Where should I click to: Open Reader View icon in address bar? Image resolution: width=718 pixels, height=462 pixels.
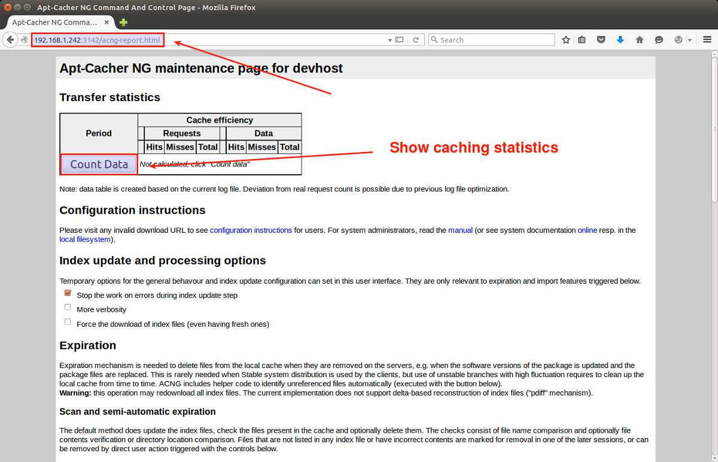pos(399,40)
